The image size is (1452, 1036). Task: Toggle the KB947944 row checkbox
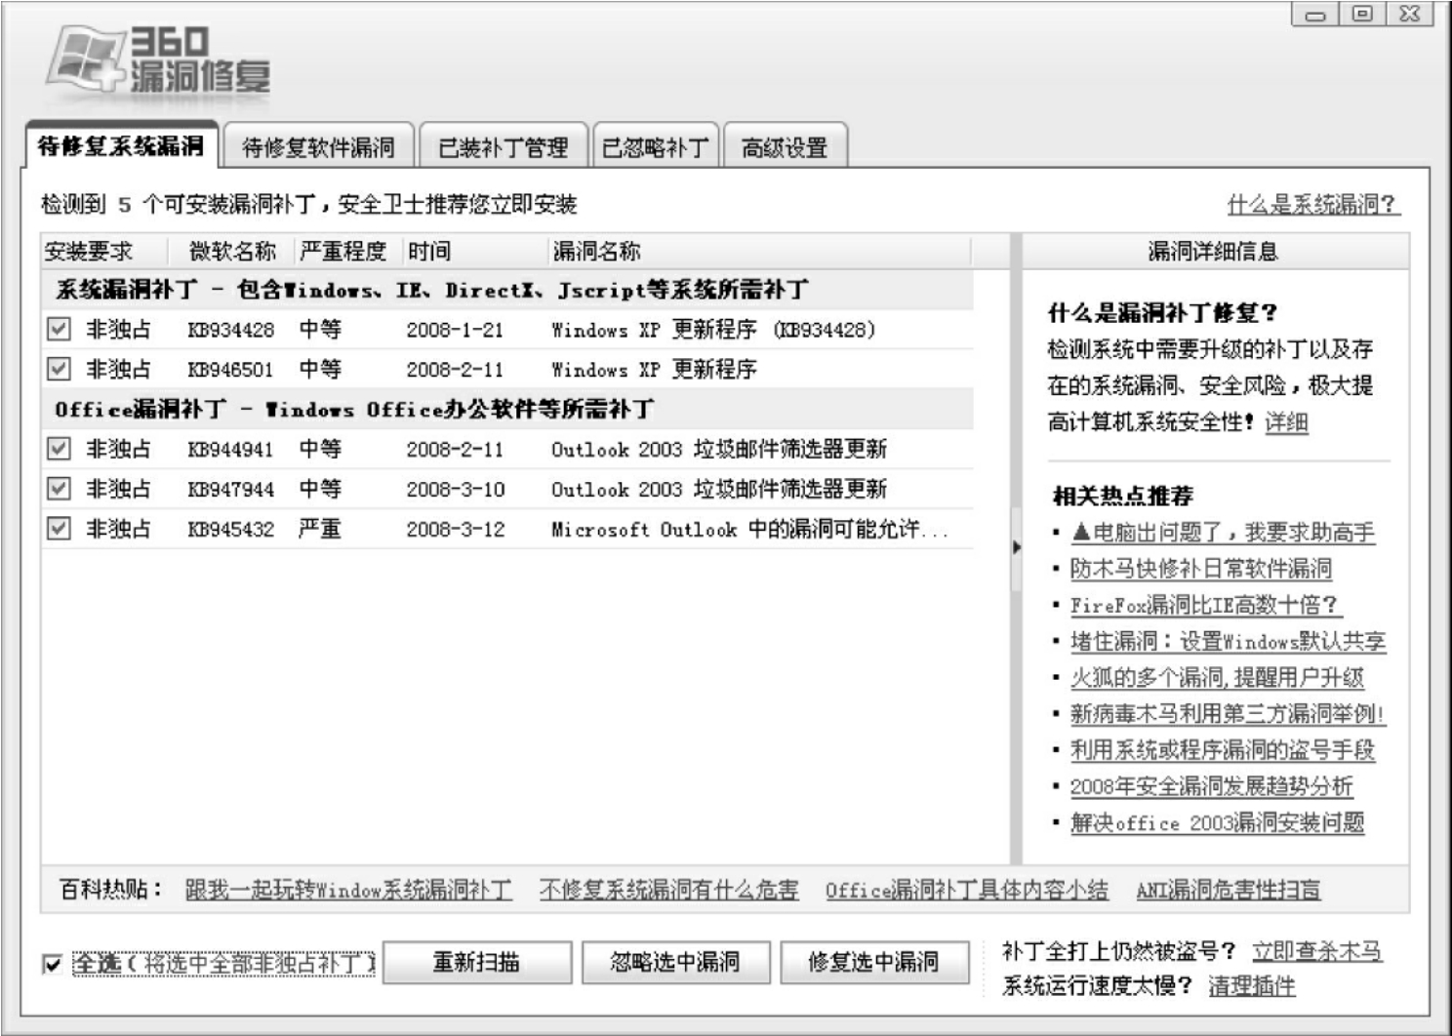(x=59, y=489)
